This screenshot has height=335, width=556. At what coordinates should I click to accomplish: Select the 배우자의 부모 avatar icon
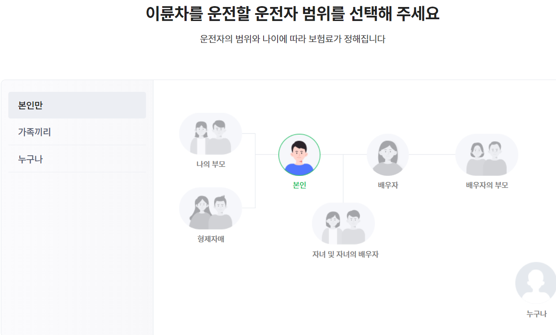point(487,155)
